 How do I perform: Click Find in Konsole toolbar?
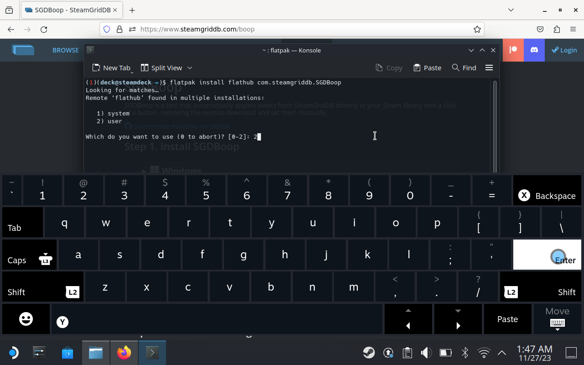coord(464,68)
